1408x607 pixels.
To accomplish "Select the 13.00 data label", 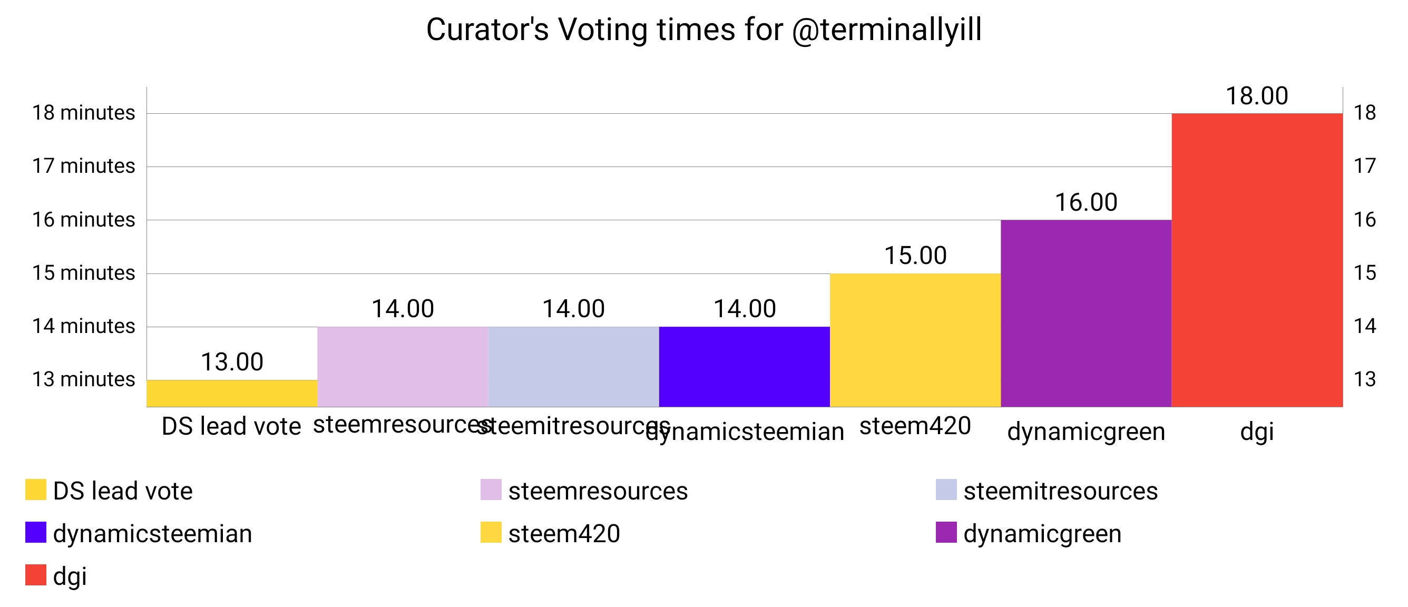I will [232, 361].
